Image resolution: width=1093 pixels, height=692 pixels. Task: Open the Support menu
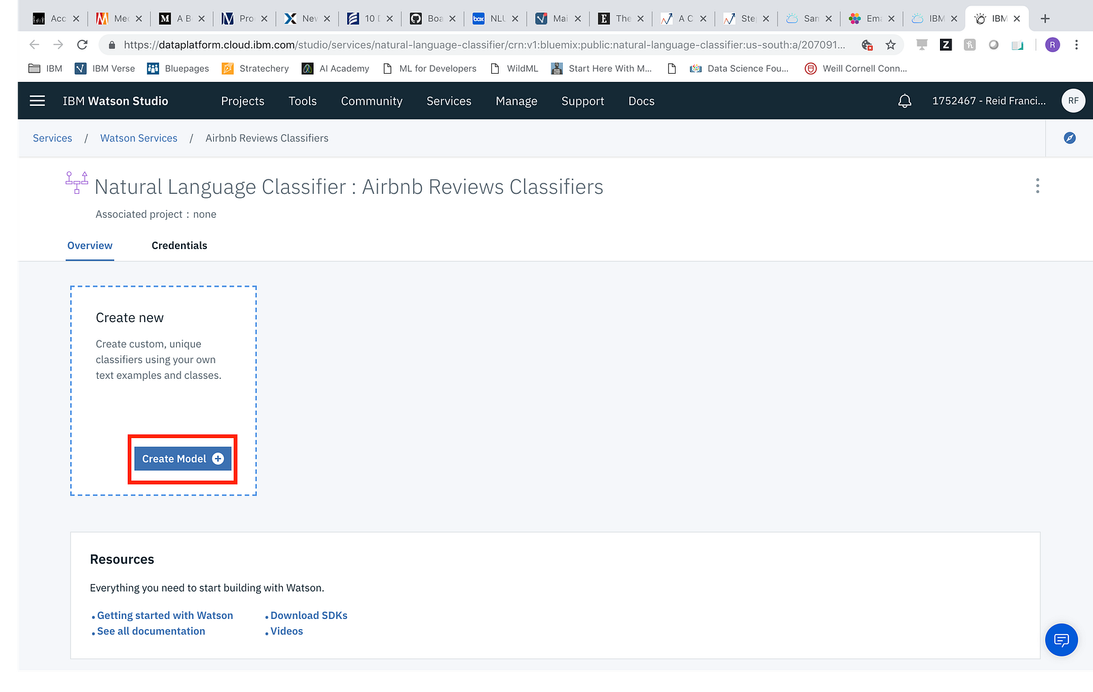click(x=583, y=101)
